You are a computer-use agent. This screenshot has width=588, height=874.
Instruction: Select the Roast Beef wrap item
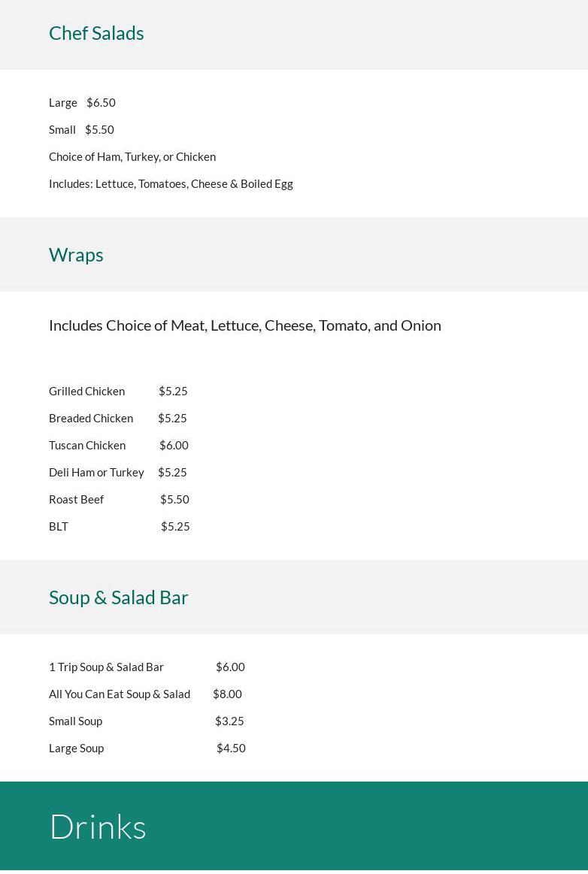click(x=77, y=499)
